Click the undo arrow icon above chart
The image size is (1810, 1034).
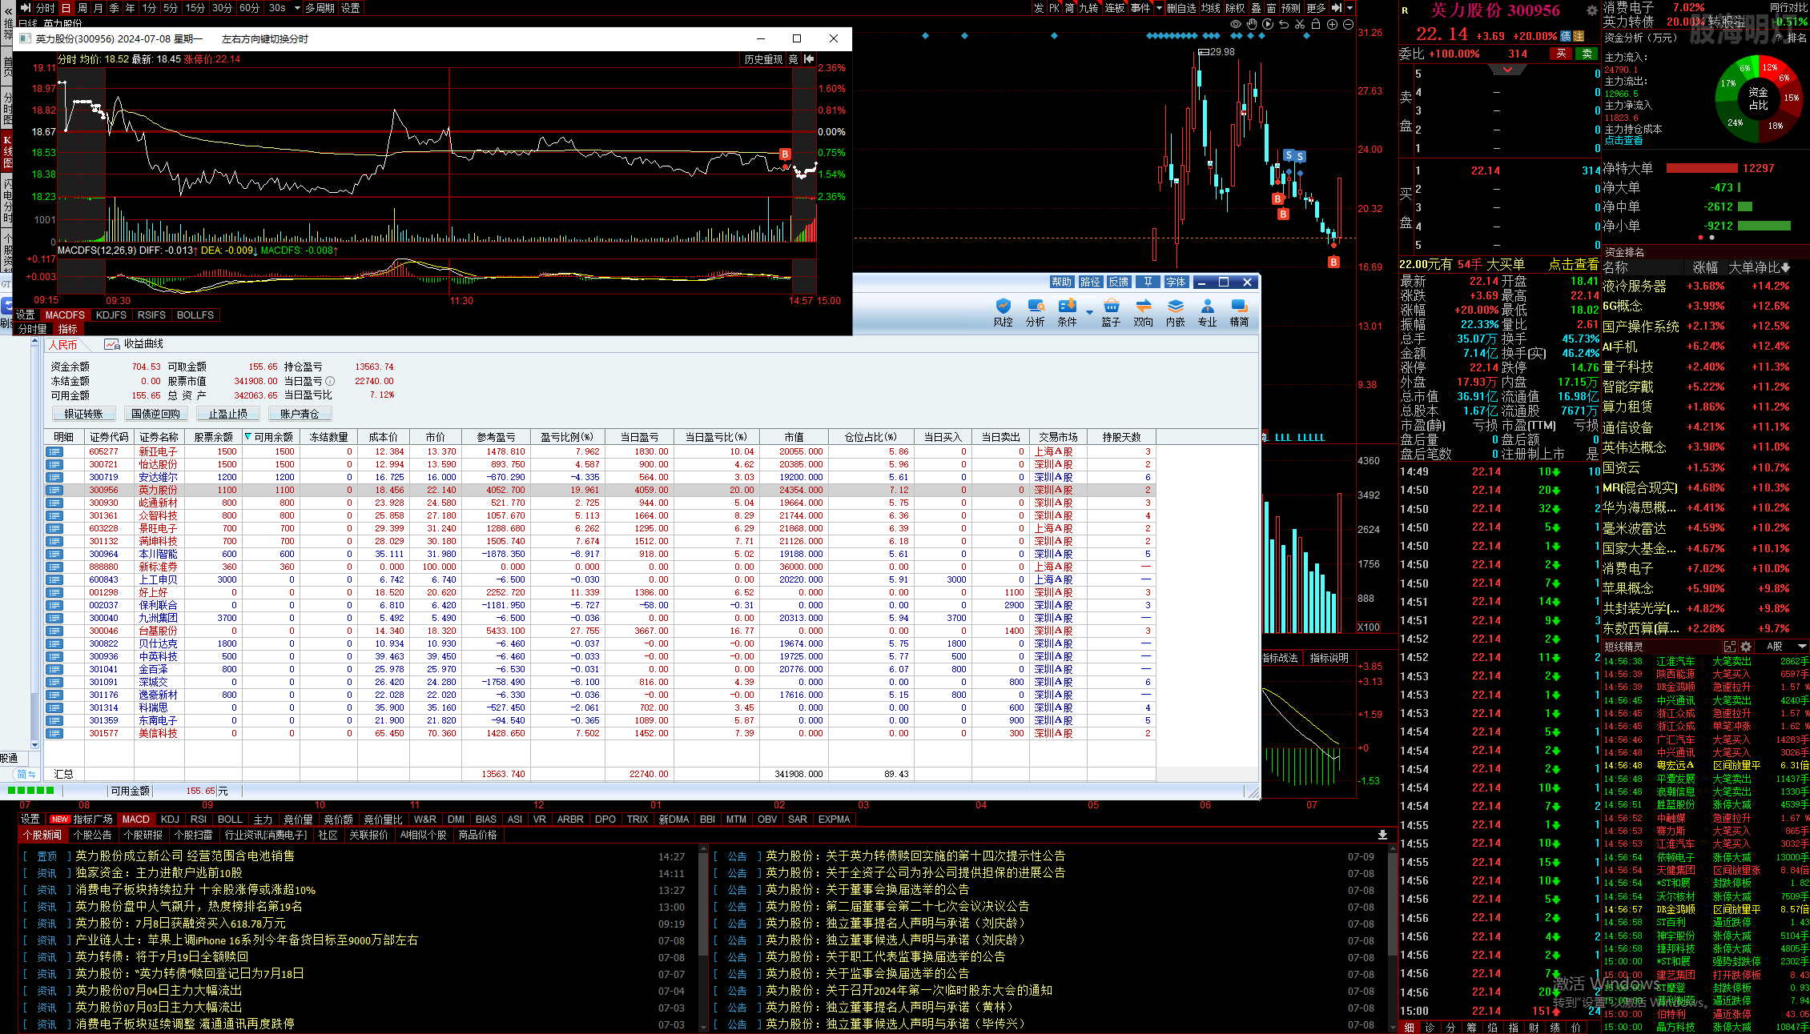tap(1284, 25)
